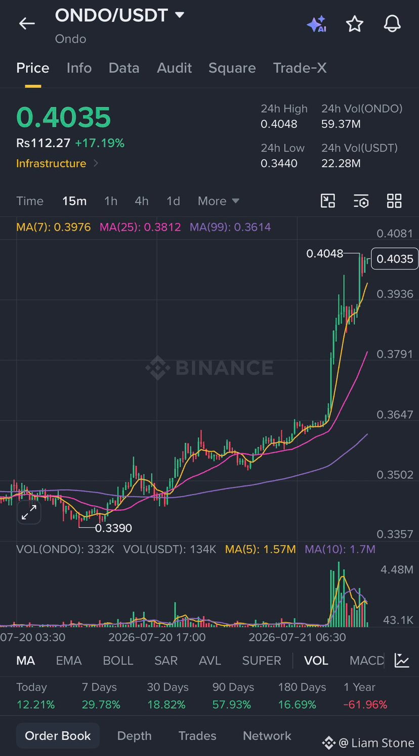The height and width of the screenshot is (756, 419).
Task: Open chart display settings icon
Action: [x=361, y=201]
